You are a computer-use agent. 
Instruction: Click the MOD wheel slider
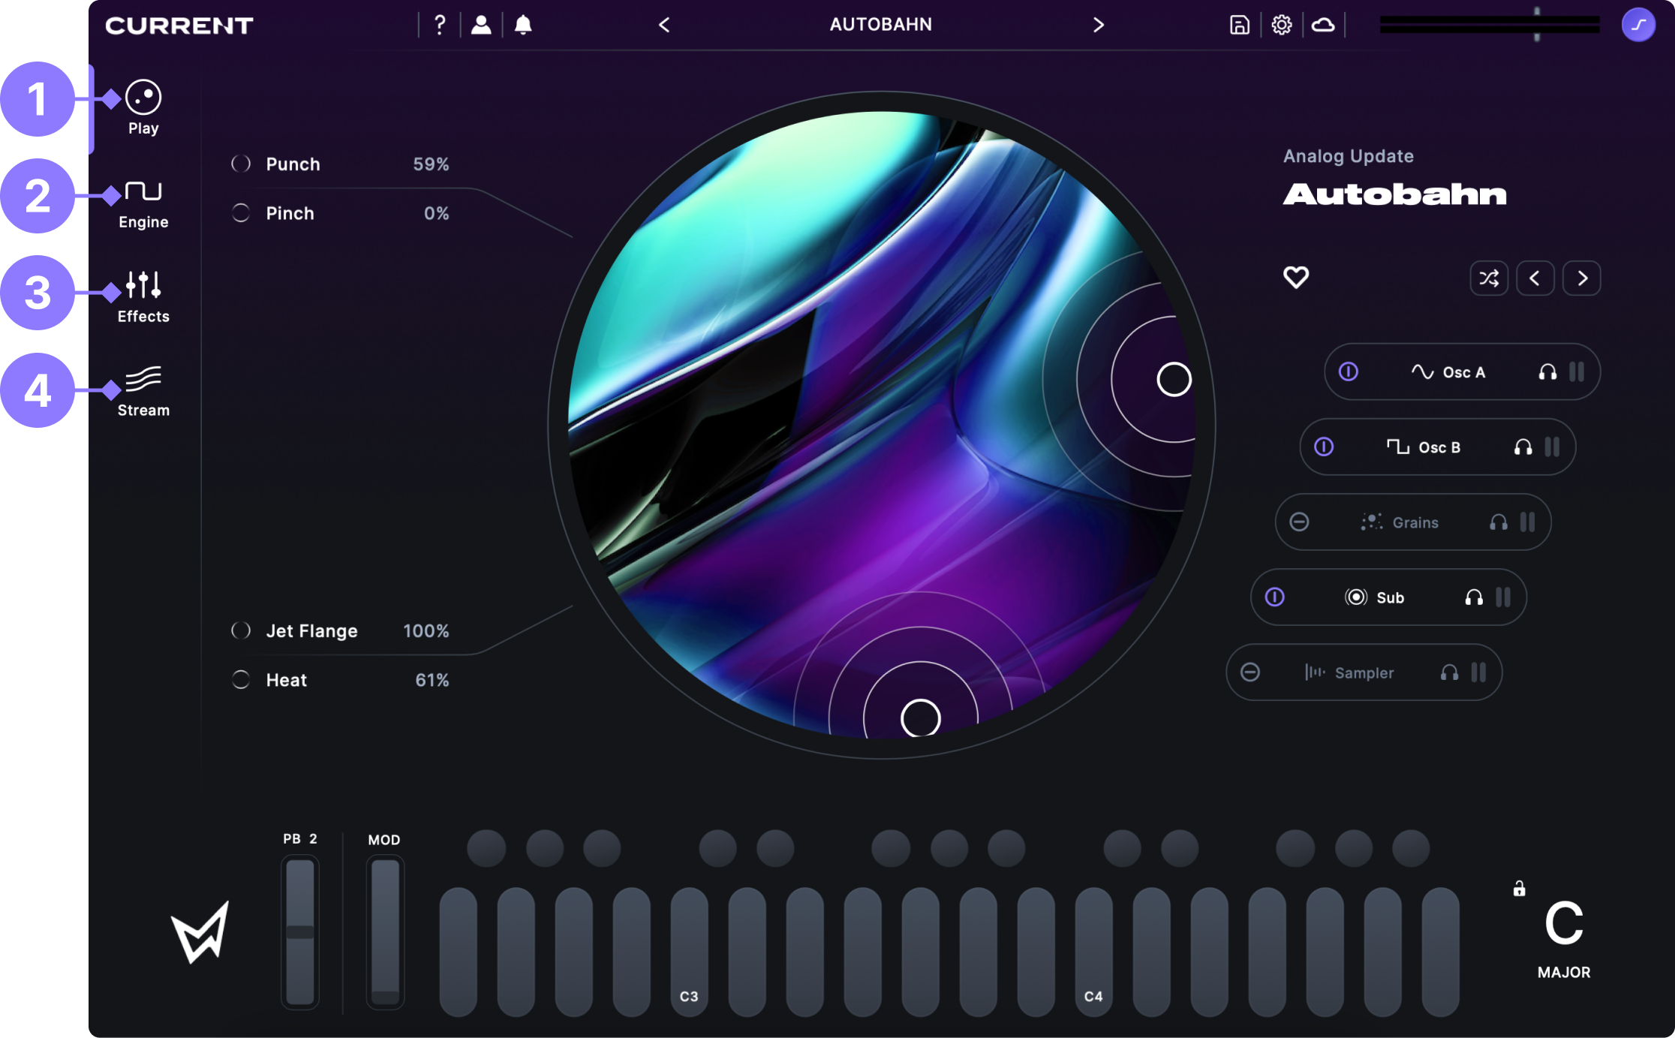coord(385,931)
